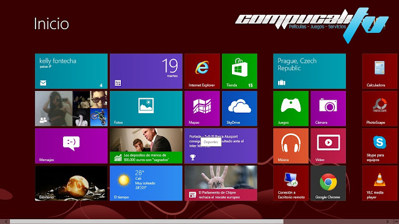399x224 pixels.
Task: Open the Vídeo tile
Action: pyautogui.click(x=328, y=146)
